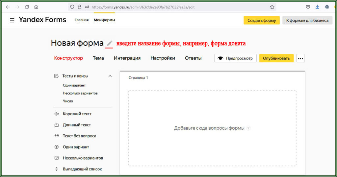Open the hamburger menu beside Yandex Forms
The image size is (337, 177).
pyautogui.click(x=12, y=20)
